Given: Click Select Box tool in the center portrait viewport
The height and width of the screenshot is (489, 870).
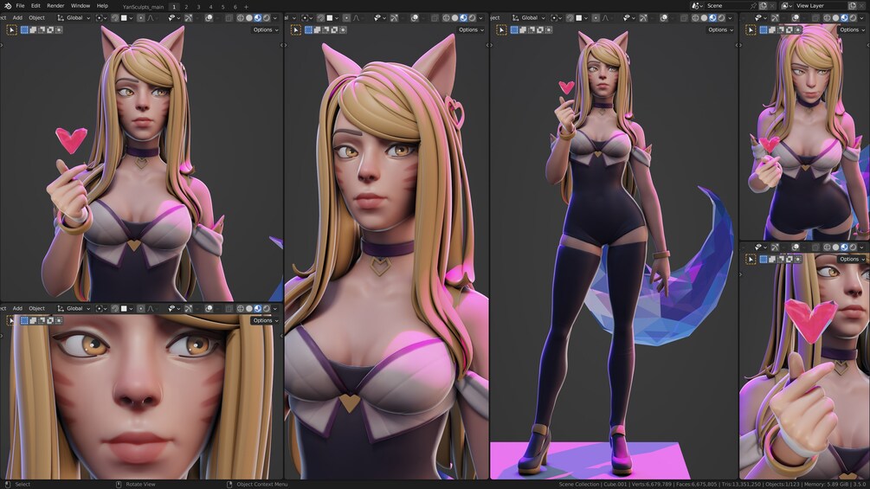Looking at the screenshot, I should coord(296,30).
